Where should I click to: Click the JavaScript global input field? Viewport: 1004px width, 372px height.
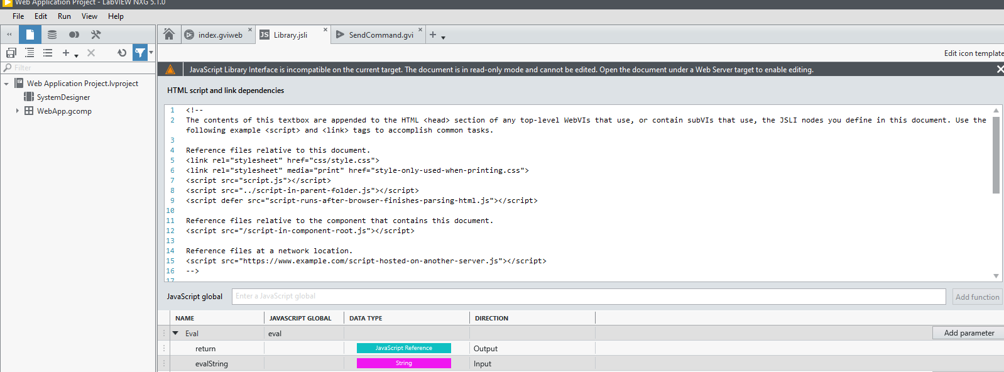pyautogui.click(x=588, y=297)
